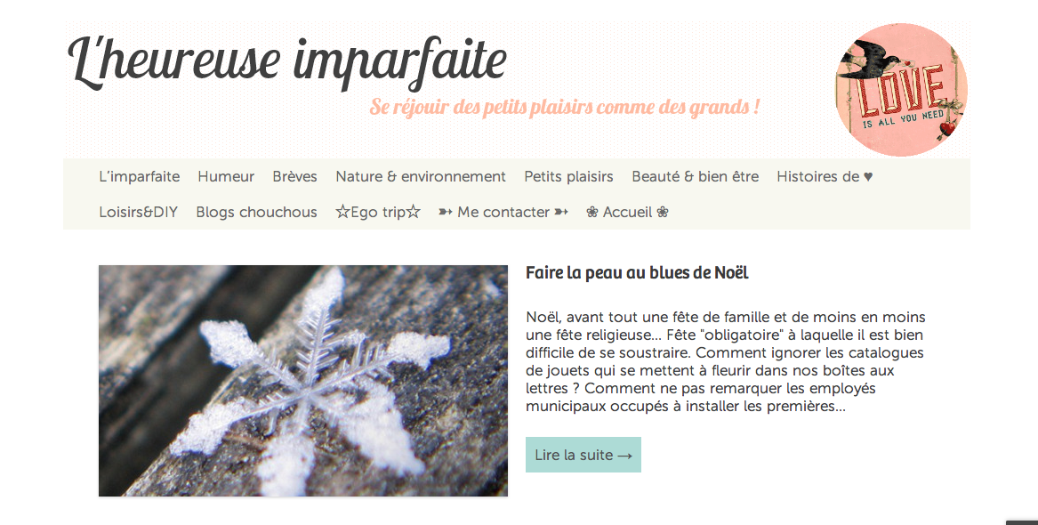1038x525 pixels.
Task: Click the article excerpt about Noël
Action: pos(726,361)
